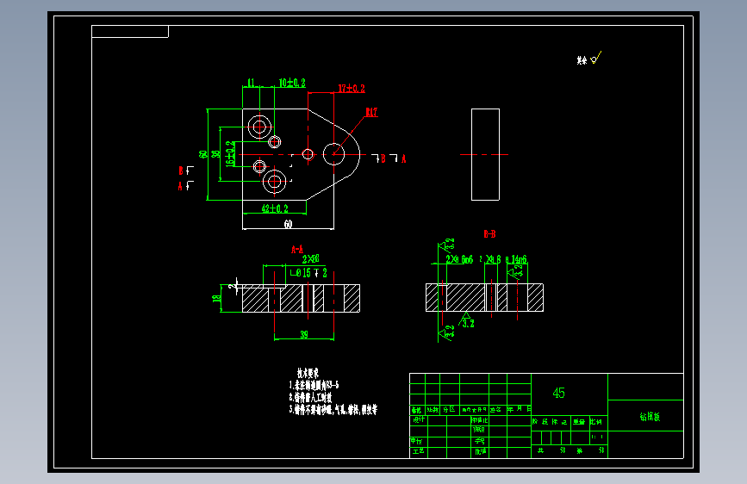Select the "重量" weight header cell
747x484 pixels.
point(579,422)
